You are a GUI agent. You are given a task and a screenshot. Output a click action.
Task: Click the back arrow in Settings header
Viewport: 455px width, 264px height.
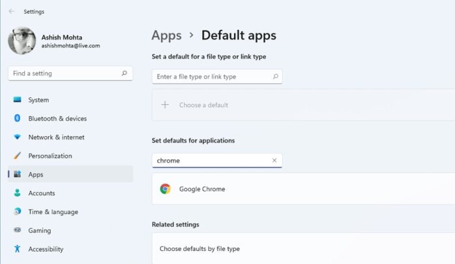pyautogui.click(x=12, y=11)
